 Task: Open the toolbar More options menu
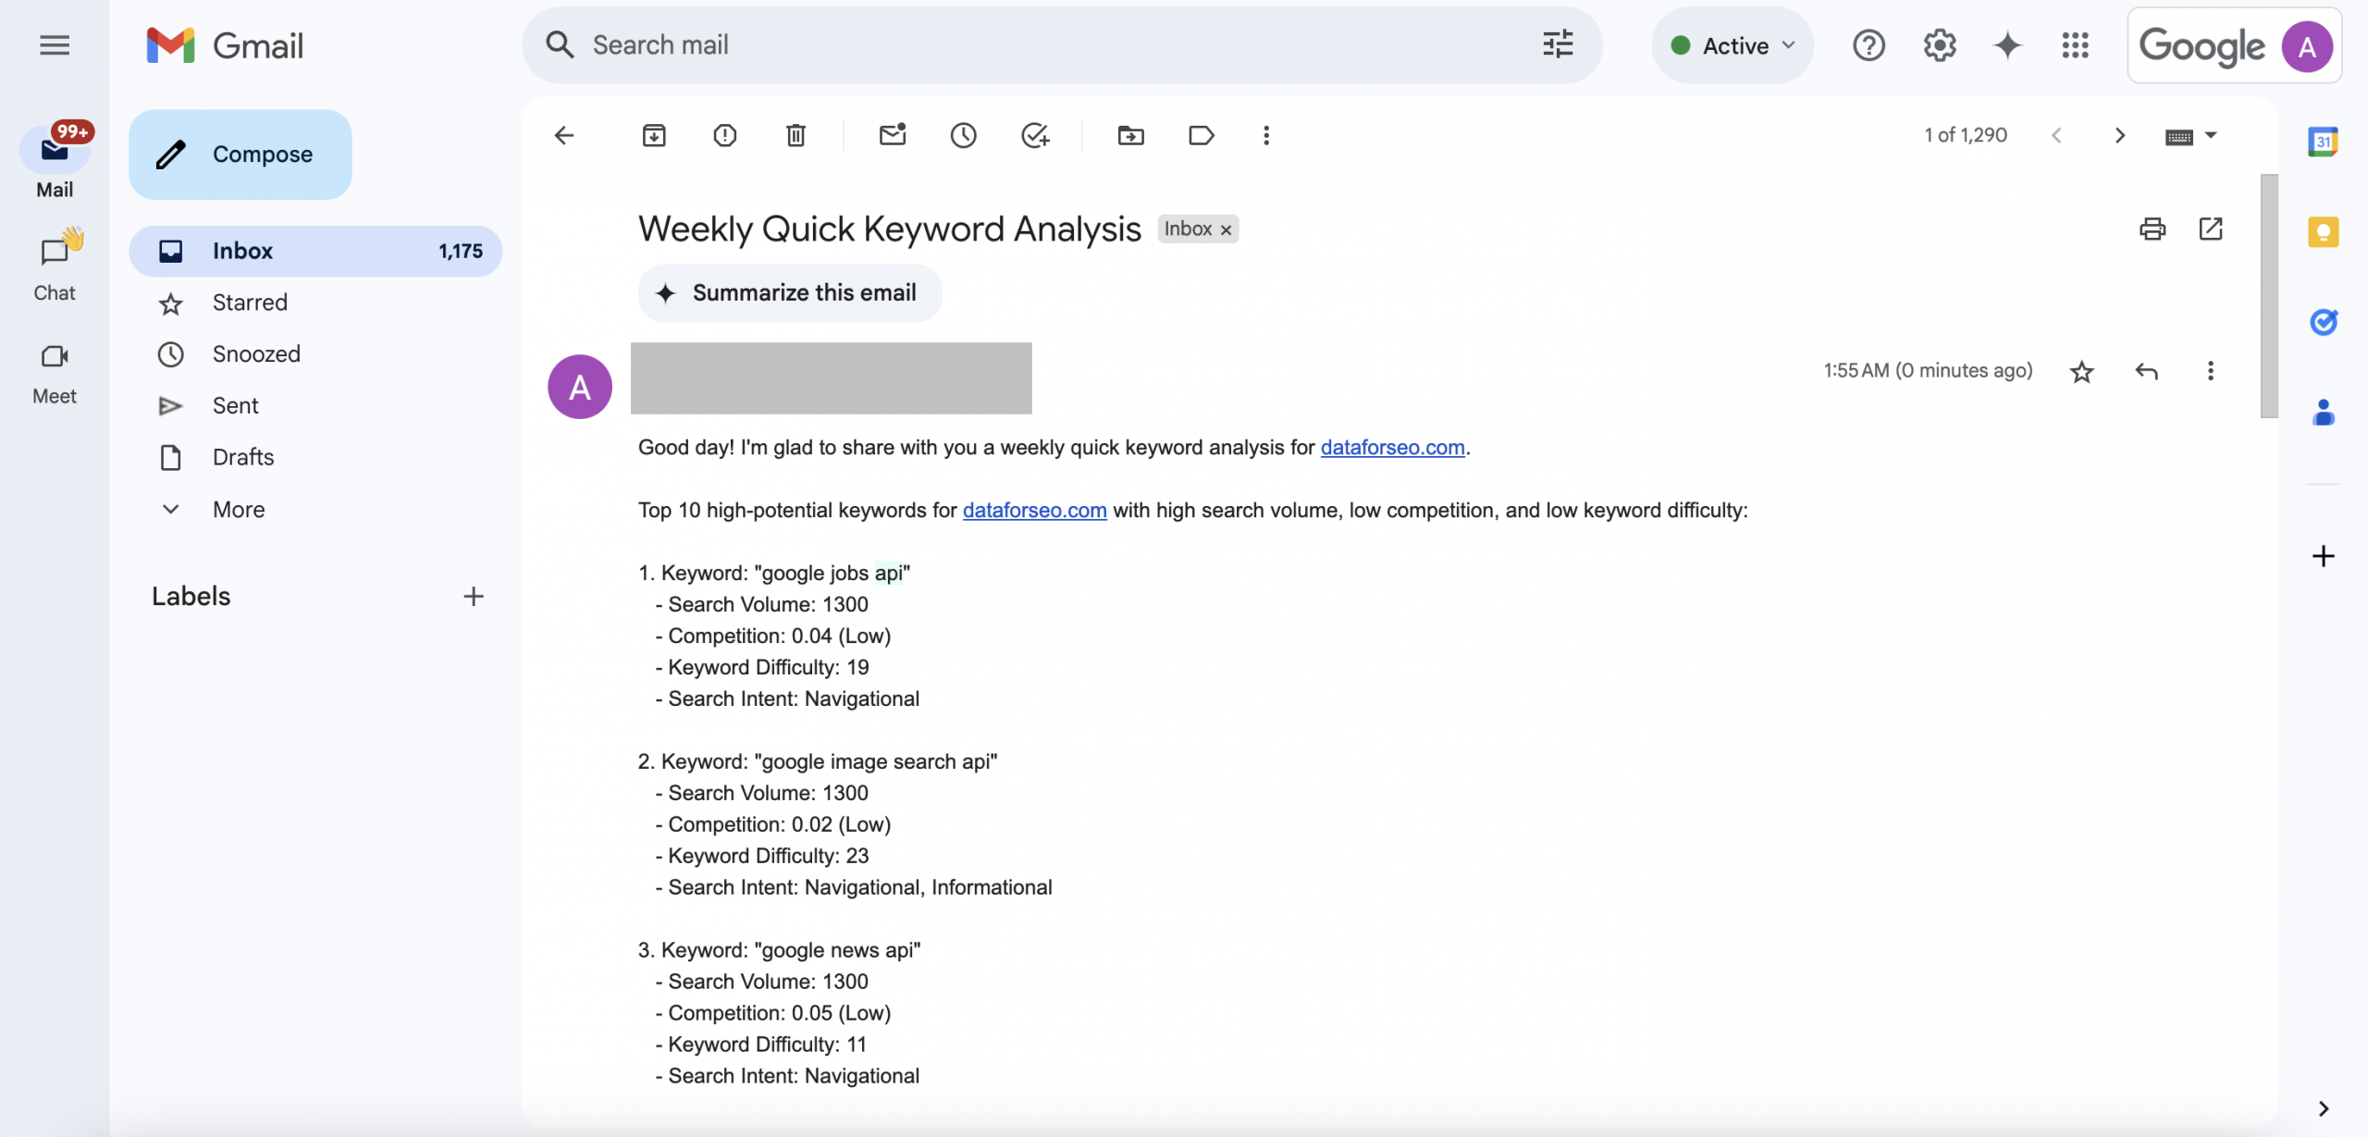[x=1266, y=136]
